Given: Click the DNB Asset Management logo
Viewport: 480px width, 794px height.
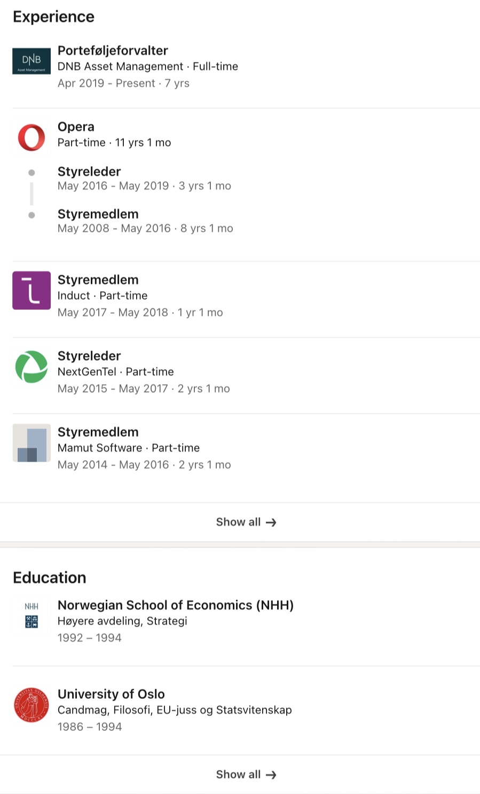Looking at the screenshot, I should coord(32,61).
